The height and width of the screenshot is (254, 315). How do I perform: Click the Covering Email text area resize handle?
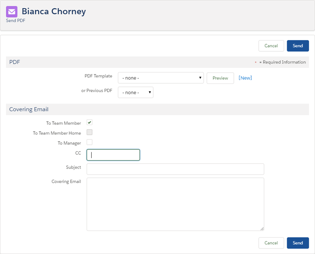coord(262,229)
